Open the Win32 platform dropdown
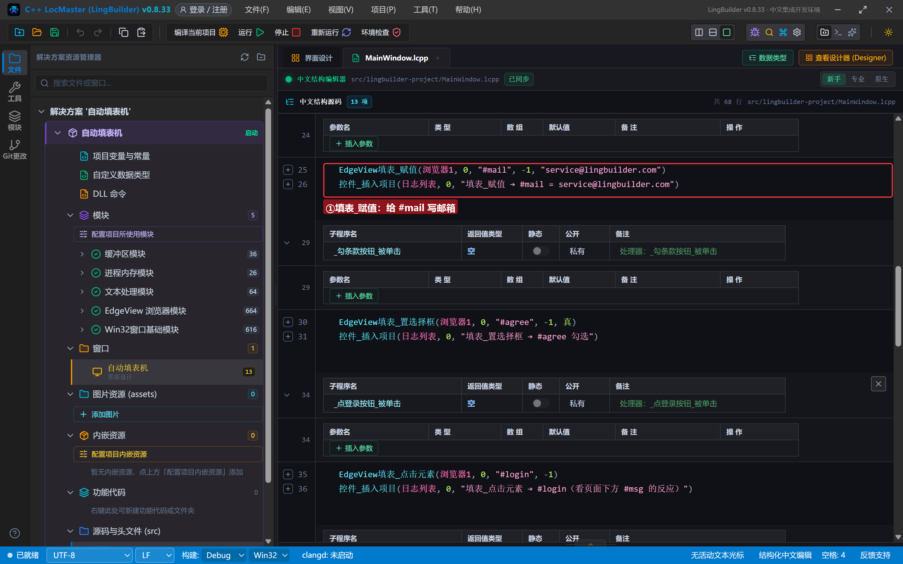The image size is (903, 564). click(x=270, y=555)
